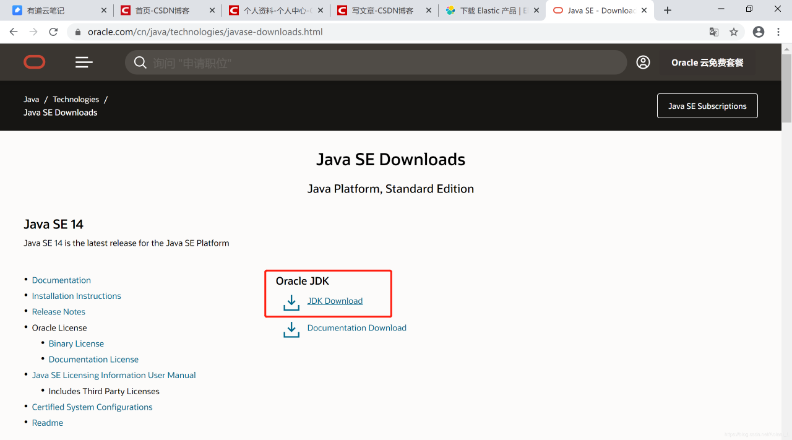Close the 个人资料-个人中心 tab

pos(321,11)
